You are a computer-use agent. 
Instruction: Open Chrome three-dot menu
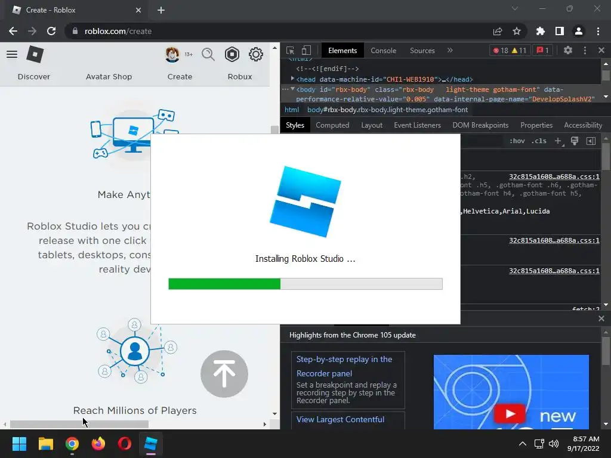click(x=598, y=31)
